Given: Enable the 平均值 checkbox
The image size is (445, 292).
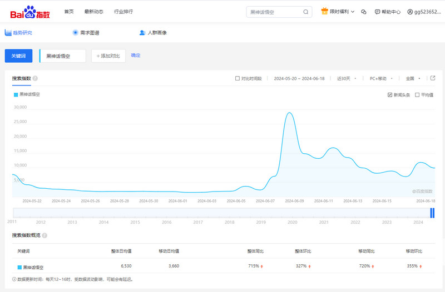Looking at the screenshot, I should click(417, 95).
